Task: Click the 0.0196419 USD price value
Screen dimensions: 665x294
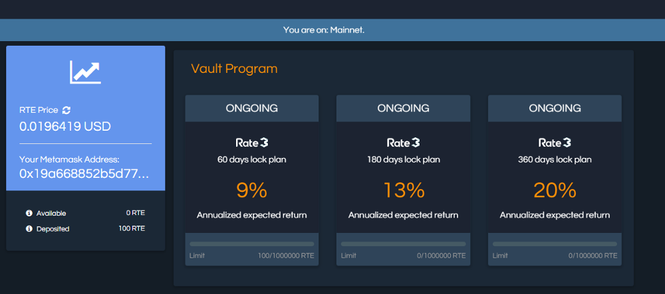Action: pos(65,126)
